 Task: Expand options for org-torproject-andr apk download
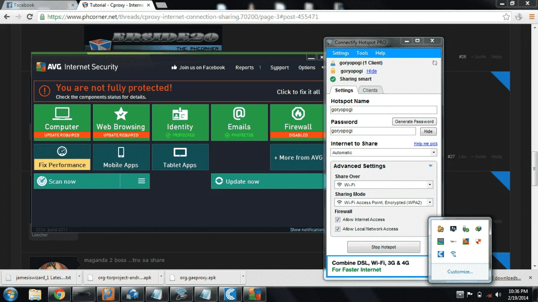tap(161, 276)
